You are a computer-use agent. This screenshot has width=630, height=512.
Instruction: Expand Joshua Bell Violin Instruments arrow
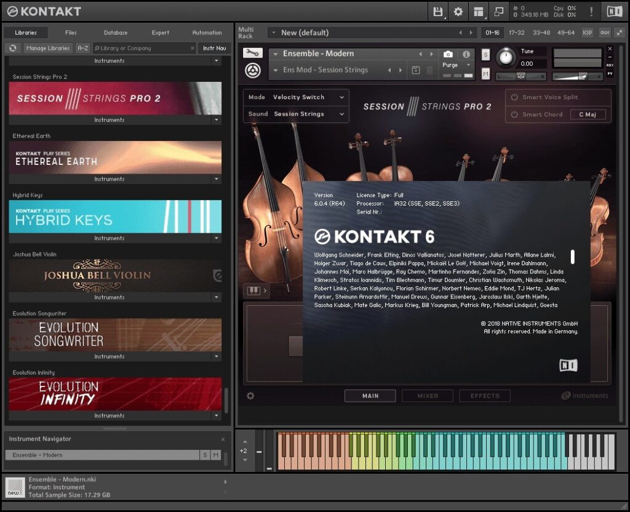217,297
